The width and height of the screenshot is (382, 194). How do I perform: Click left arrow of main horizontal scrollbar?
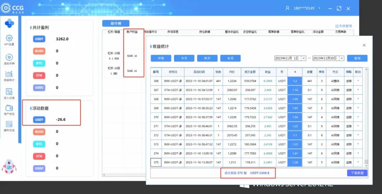pos(104,175)
